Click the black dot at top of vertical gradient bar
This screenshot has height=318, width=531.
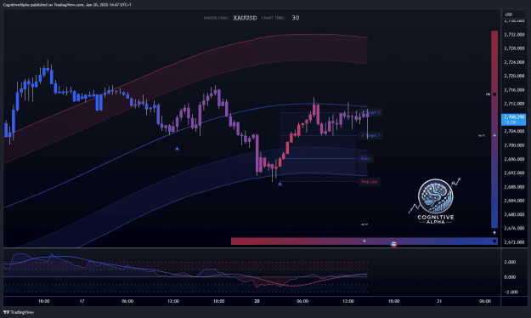tap(494, 94)
